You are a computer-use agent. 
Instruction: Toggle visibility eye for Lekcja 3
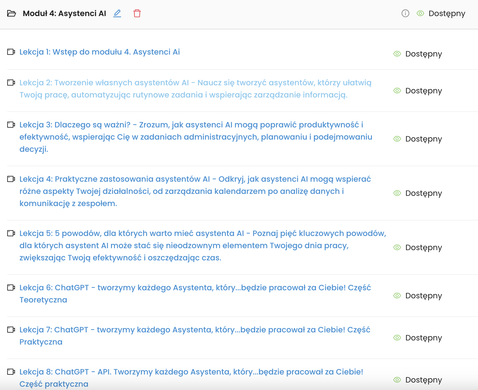tap(397, 139)
